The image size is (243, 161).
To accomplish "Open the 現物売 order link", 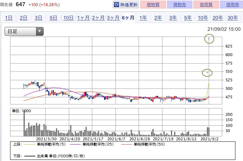I will 180,5.
